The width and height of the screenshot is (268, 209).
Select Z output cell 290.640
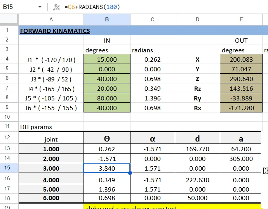click(x=241, y=78)
